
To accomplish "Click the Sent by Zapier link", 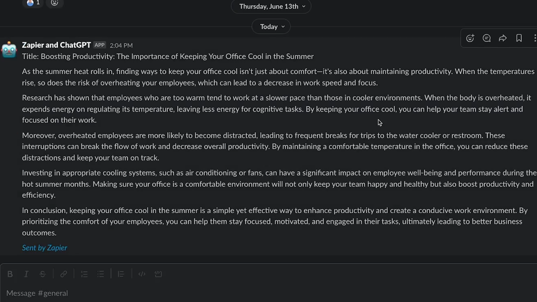I will pyautogui.click(x=45, y=248).
